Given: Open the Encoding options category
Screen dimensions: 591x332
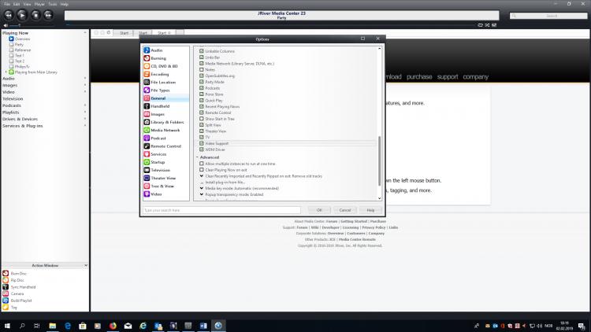Looking at the screenshot, I should 160,74.
